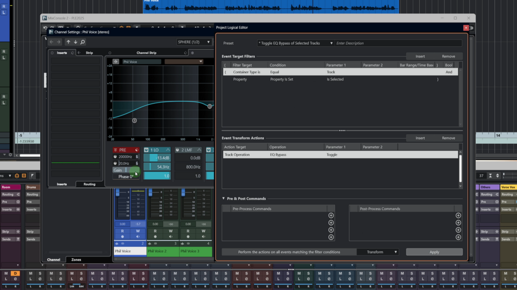Open the SPHERE (1/2) output dropdown

point(193,42)
